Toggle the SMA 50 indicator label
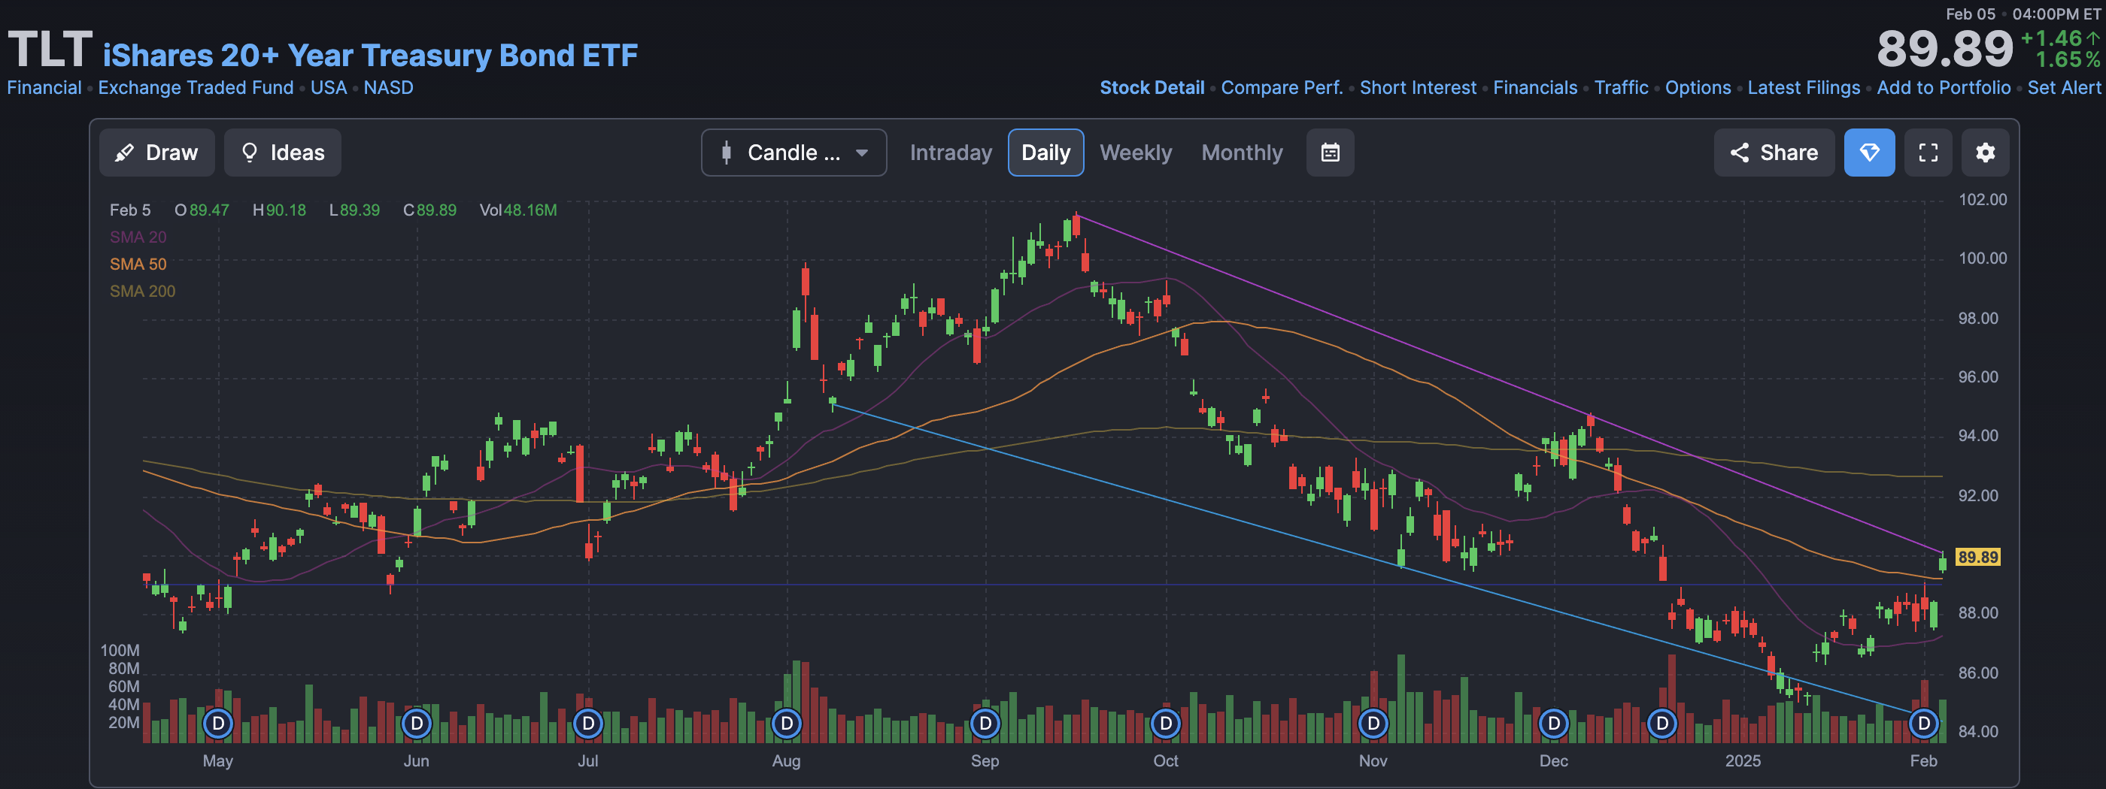 (x=138, y=264)
